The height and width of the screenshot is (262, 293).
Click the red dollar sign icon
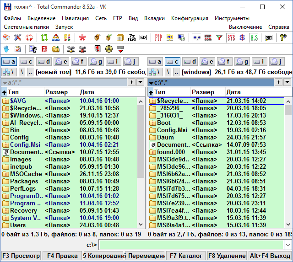(242, 37)
